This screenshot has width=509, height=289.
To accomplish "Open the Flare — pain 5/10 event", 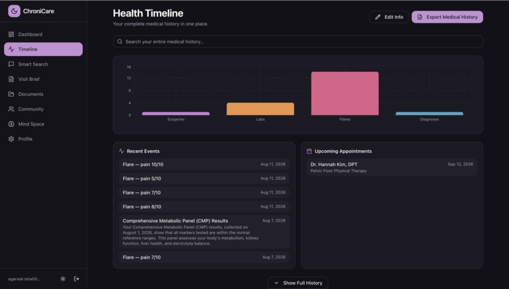I will (x=204, y=179).
